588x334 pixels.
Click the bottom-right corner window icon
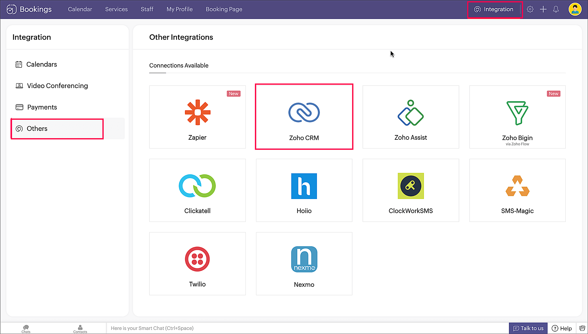tap(582, 328)
